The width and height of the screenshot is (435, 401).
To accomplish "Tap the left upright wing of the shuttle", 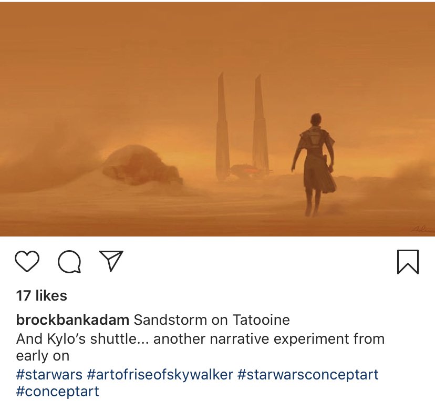I will pyautogui.click(x=223, y=126).
